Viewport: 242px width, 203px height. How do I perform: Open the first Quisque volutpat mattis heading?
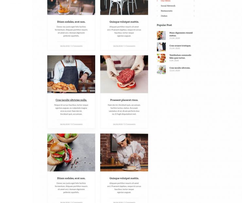124,22
